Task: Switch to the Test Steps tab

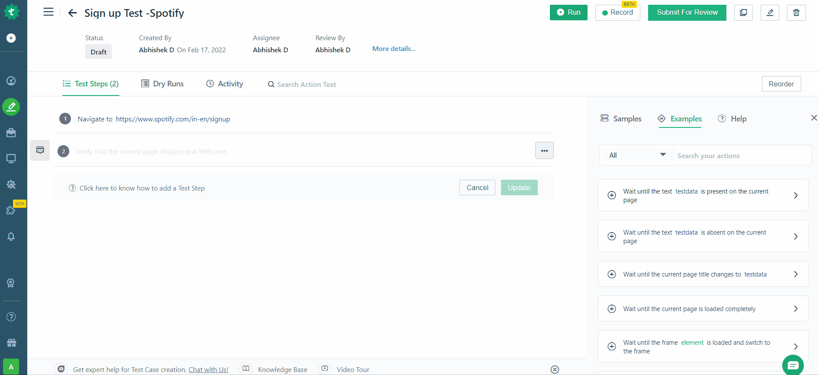Action: pos(91,84)
